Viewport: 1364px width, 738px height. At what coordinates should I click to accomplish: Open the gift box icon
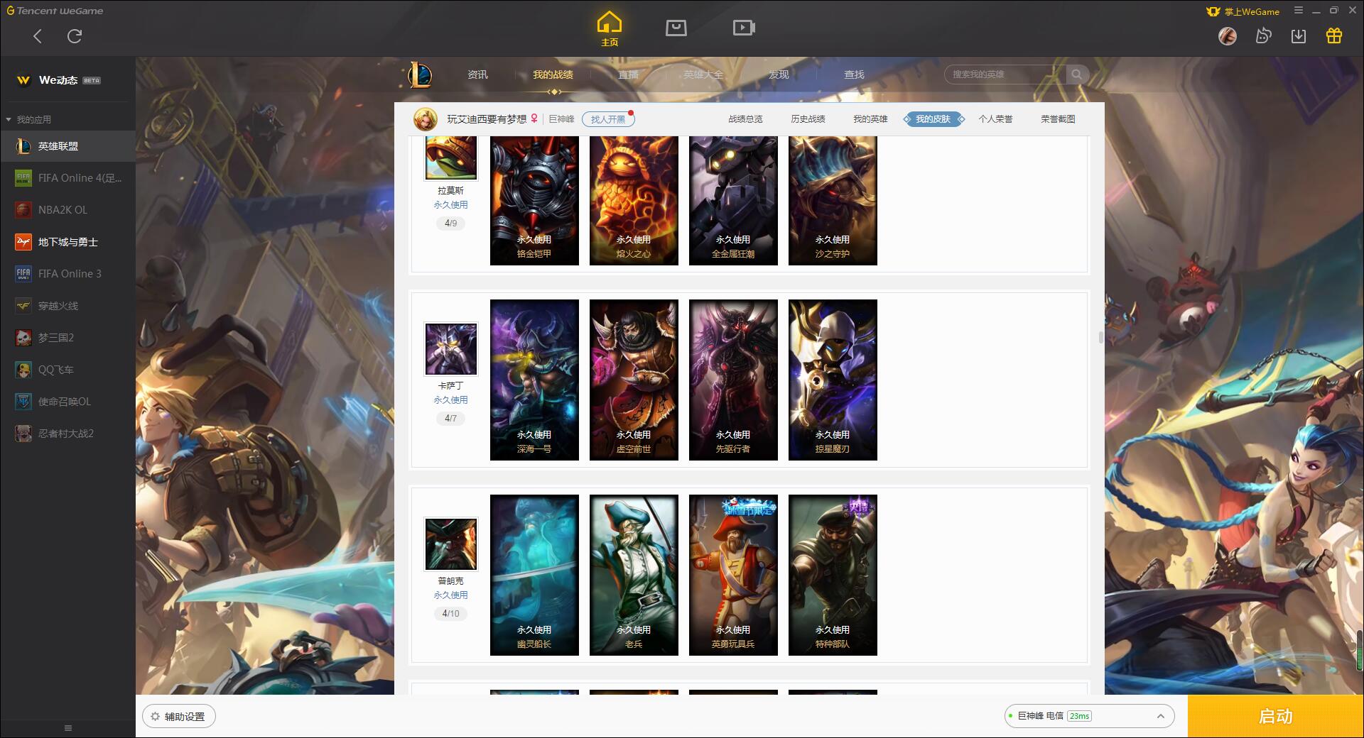pyautogui.click(x=1334, y=35)
